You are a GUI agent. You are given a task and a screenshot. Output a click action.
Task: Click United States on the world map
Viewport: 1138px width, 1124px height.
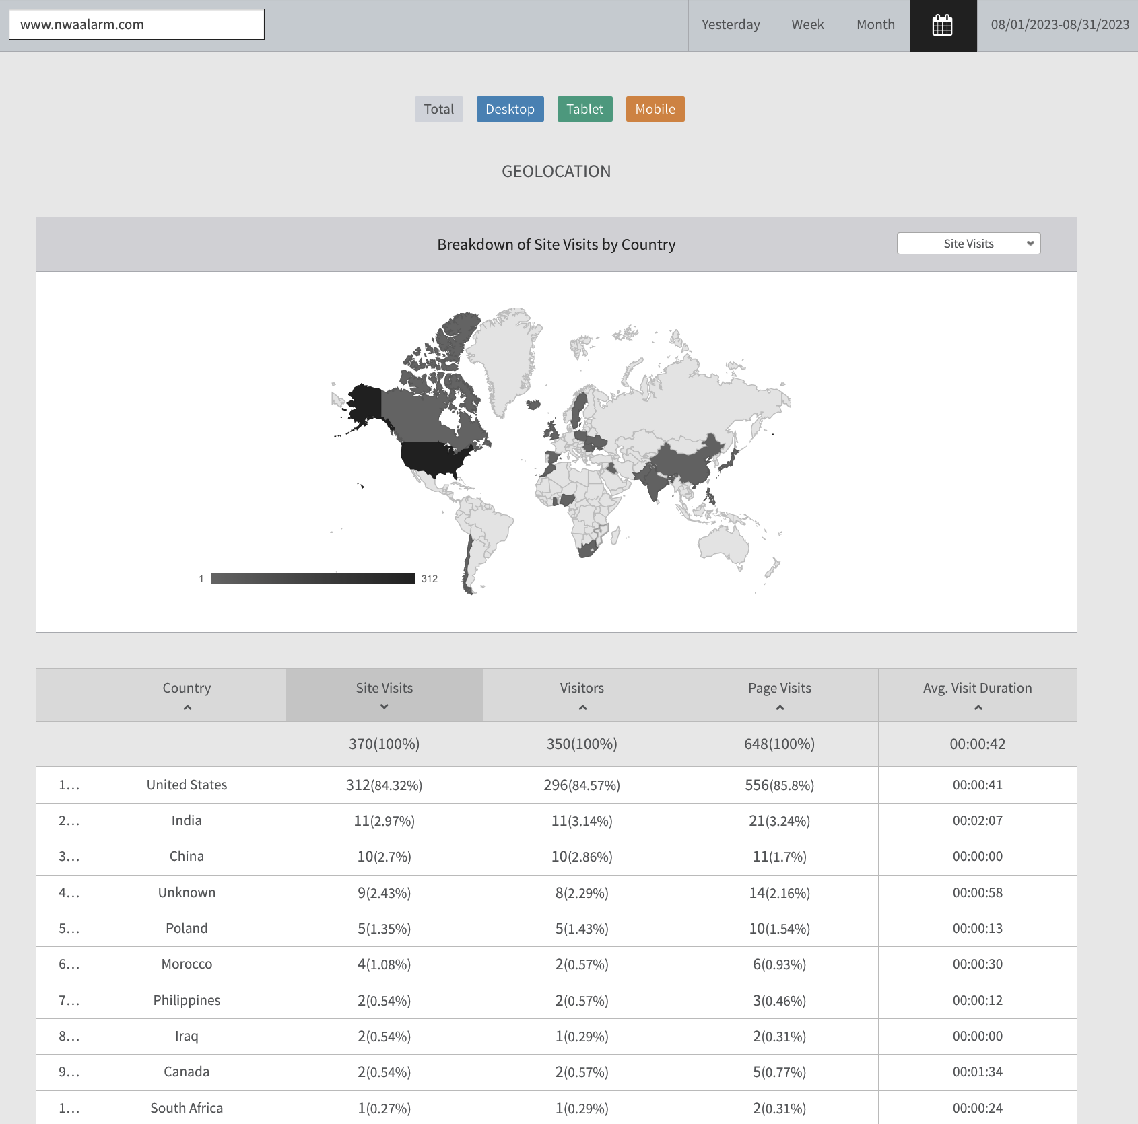pos(431,458)
